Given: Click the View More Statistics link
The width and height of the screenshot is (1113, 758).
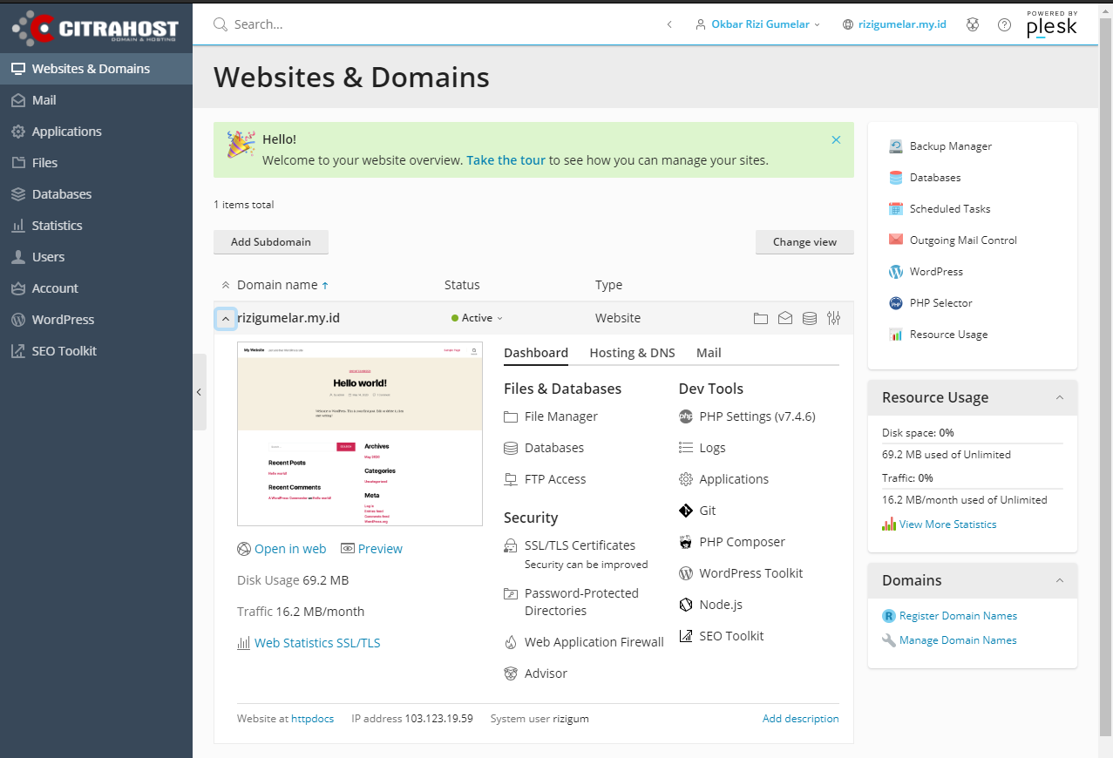Looking at the screenshot, I should (x=947, y=525).
